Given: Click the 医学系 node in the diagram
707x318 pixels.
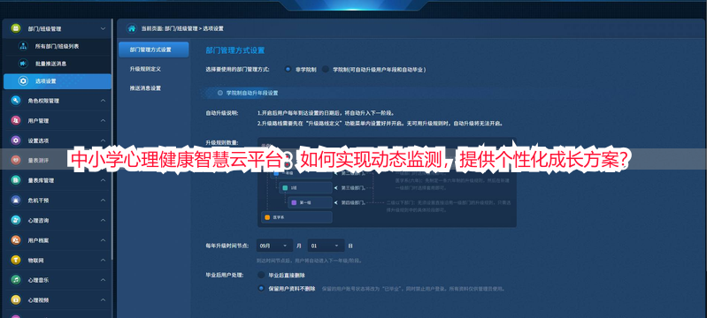Looking at the screenshot, I should [x=296, y=217].
